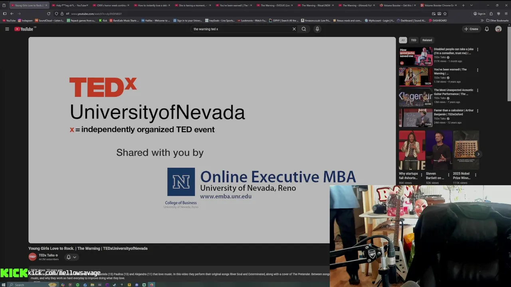
Task: Open TEDx Talks channel avatar
Action: click(x=32, y=257)
